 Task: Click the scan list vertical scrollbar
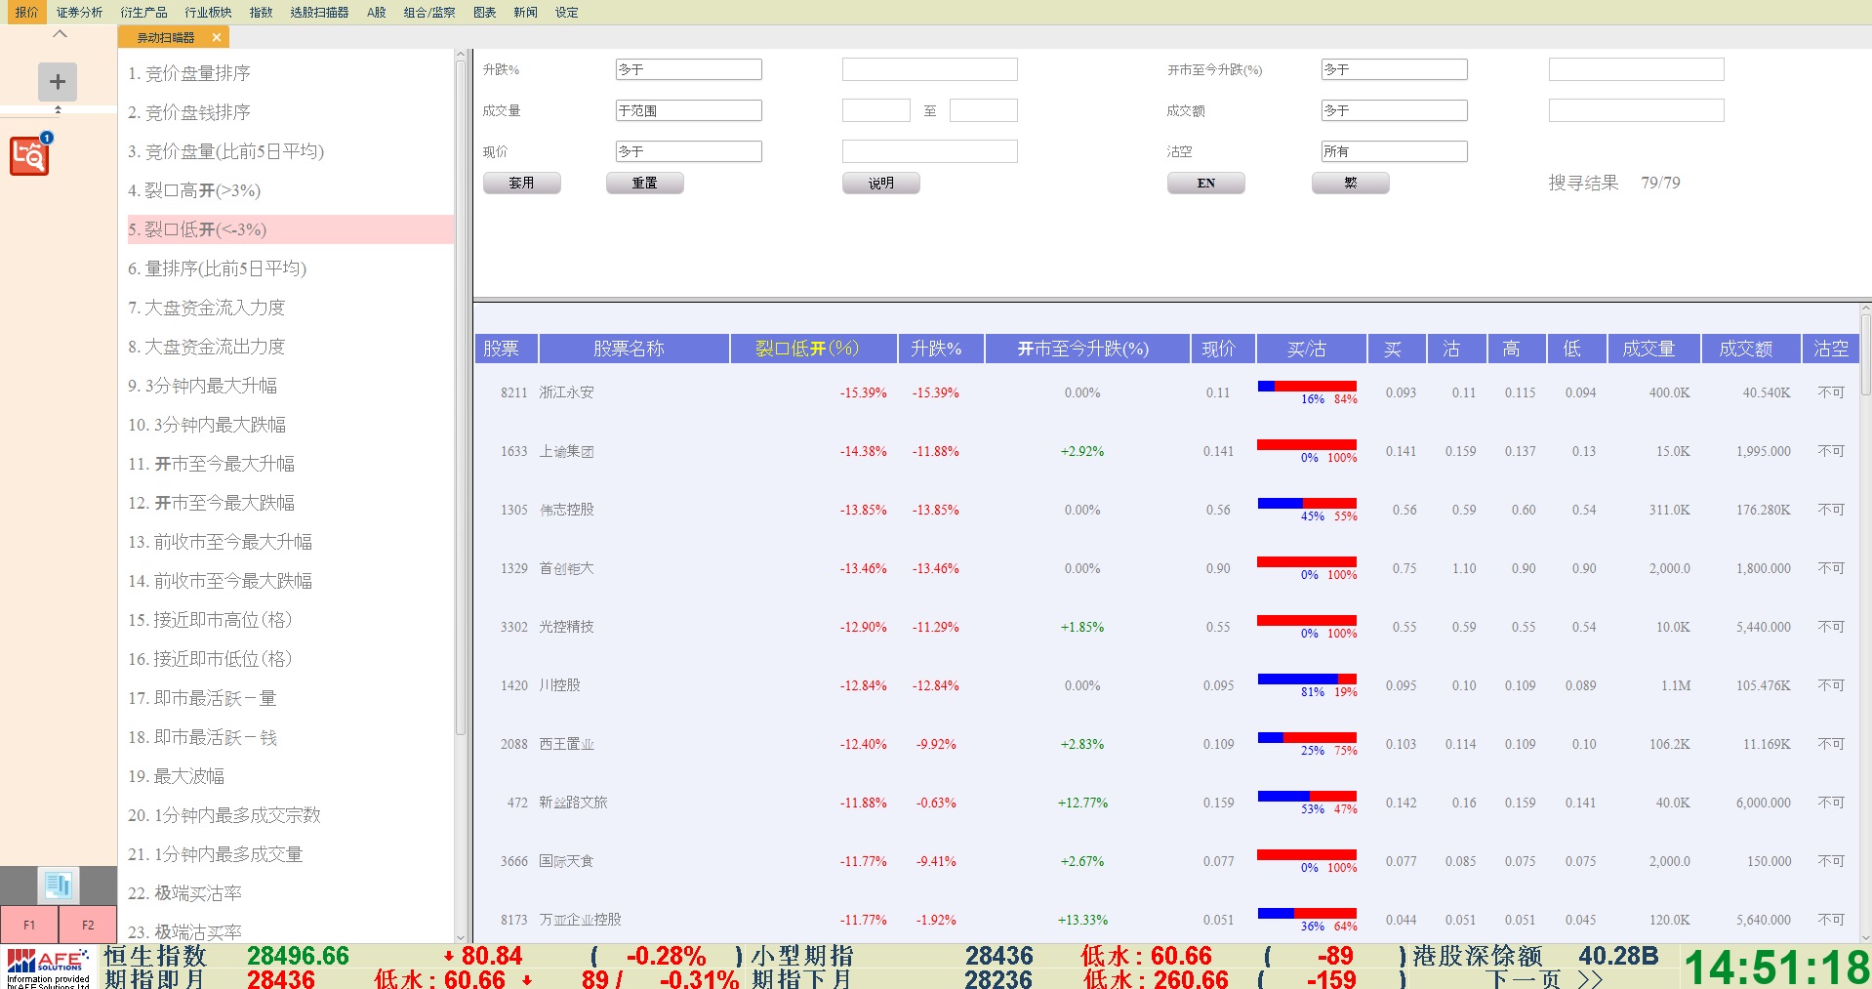click(461, 398)
